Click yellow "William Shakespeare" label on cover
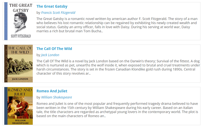 (x=20, y=121)
